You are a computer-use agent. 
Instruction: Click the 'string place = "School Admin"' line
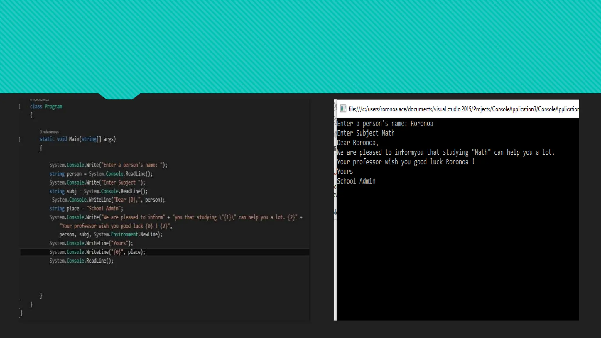click(x=86, y=208)
